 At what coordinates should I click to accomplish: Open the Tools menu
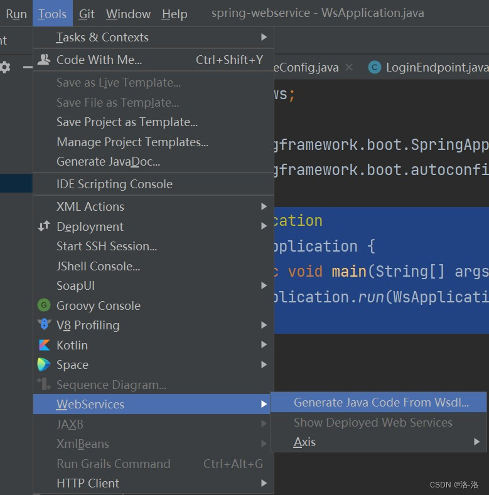coord(53,13)
